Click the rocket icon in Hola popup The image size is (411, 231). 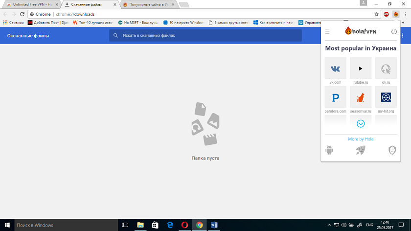pos(361,150)
